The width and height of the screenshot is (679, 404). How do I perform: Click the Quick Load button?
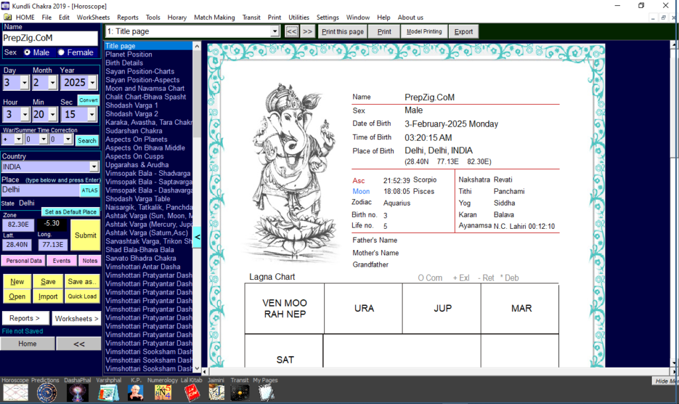(x=82, y=296)
